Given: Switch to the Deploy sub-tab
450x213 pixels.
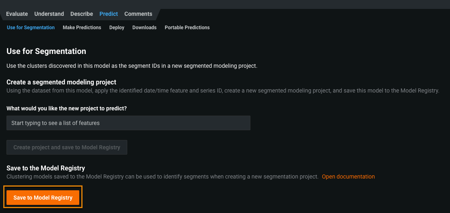Looking at the screenshot, I should click(117, 28).
